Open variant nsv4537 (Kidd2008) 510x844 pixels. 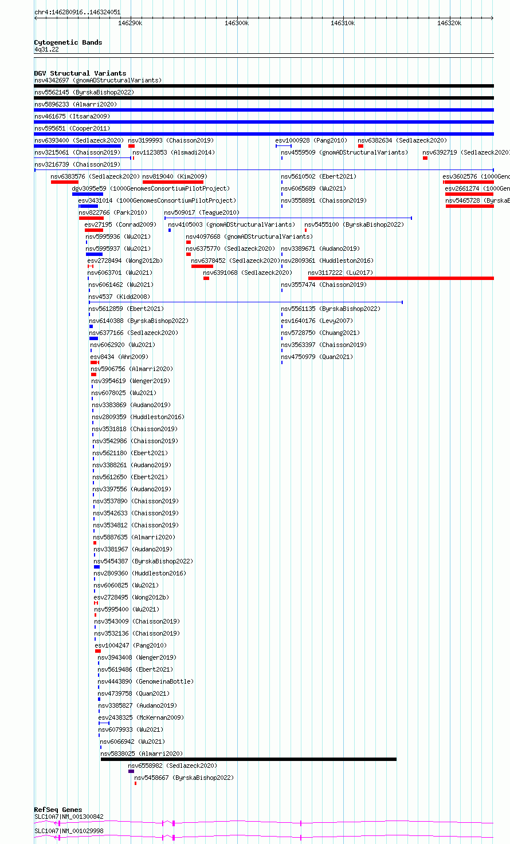119,297
